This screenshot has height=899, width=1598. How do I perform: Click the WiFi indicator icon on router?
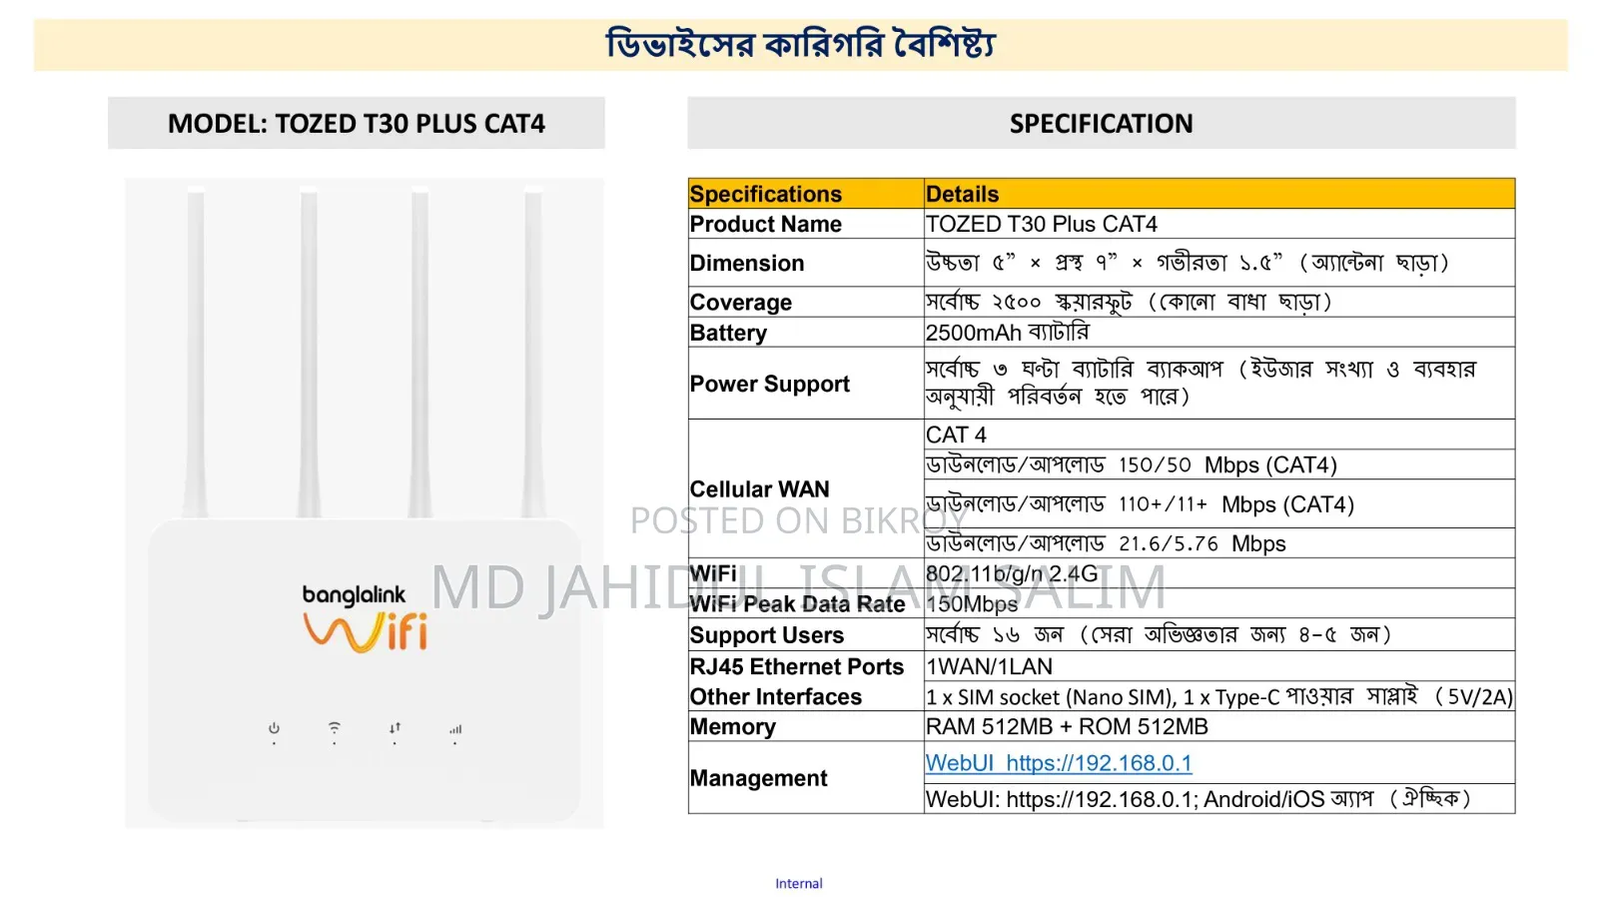click(x=335, y=728)
